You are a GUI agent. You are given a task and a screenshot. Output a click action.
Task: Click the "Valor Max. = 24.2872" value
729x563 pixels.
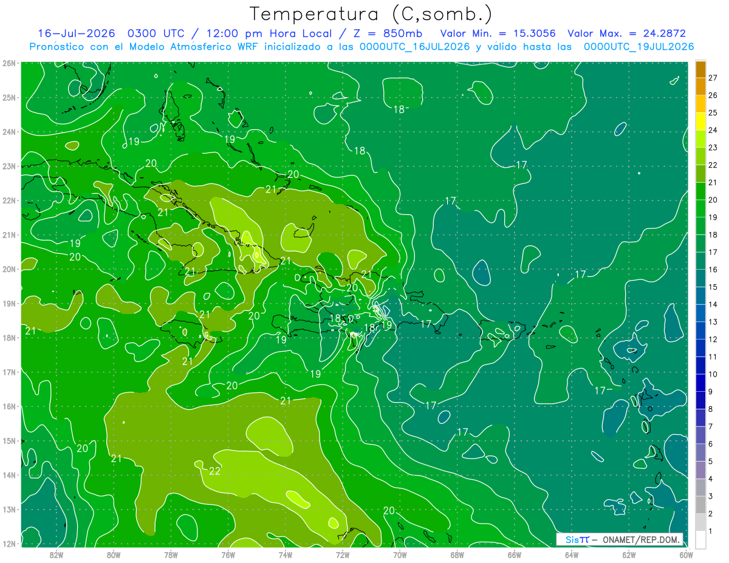pos(626,33)
